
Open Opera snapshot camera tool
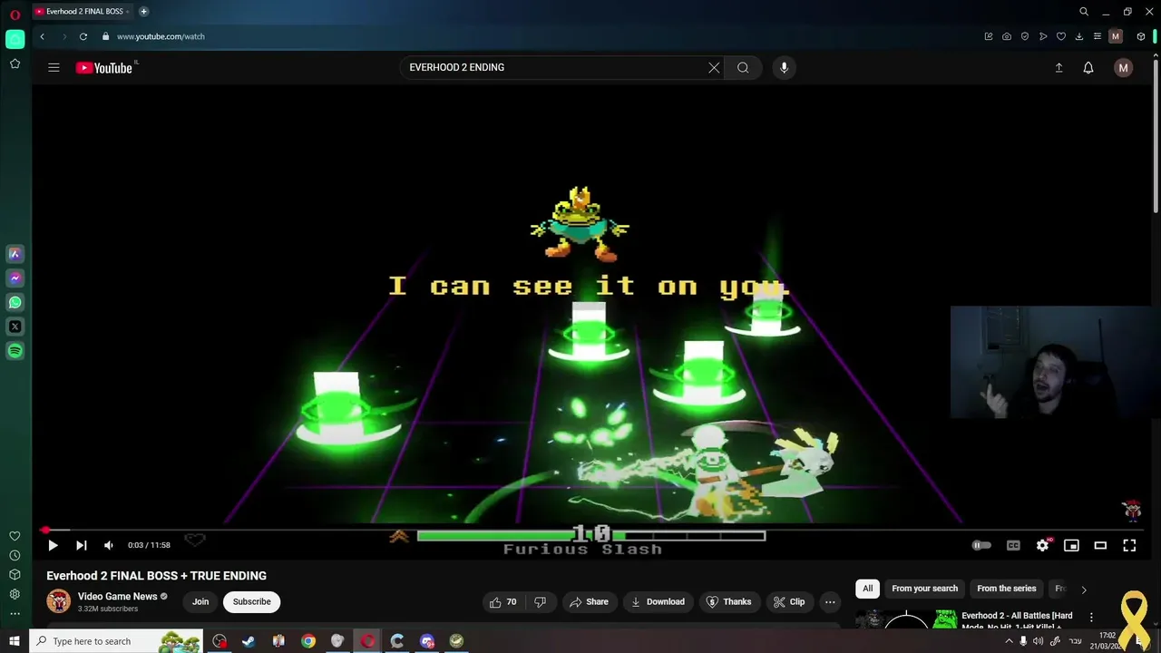click(1007, 36)
